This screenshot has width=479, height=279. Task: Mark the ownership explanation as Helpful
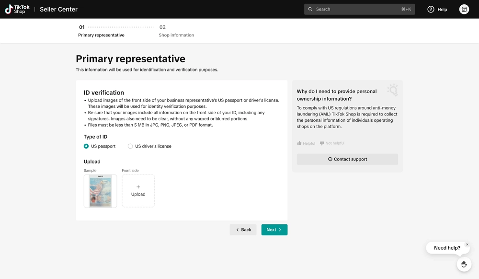coord(306,143)
